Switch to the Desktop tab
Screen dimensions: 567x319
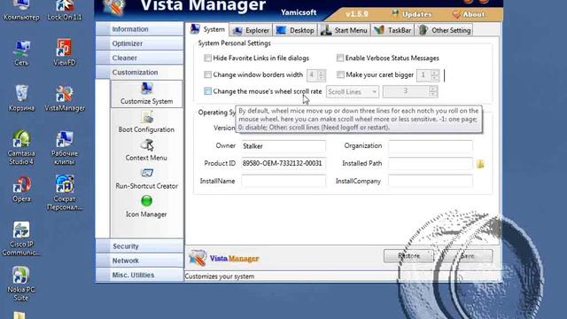[x=295, y=30]
